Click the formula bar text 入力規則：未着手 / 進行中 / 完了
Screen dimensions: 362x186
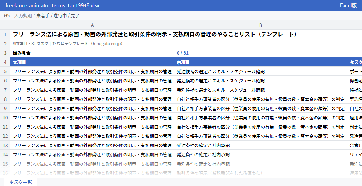point(47,16)
